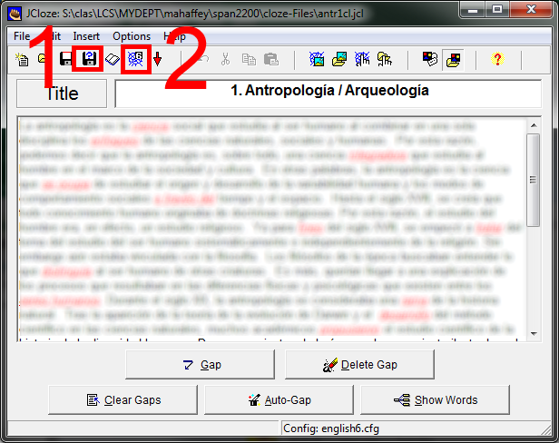Open the File menu
The image size is (559, 443).
22,36
